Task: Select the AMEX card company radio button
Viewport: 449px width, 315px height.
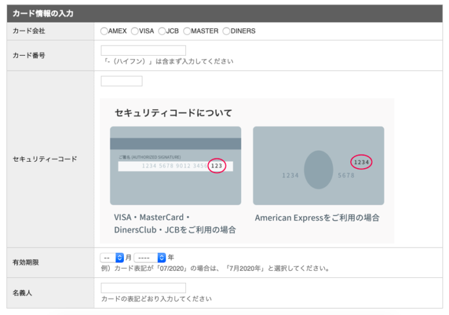Action: coord(104,31)
